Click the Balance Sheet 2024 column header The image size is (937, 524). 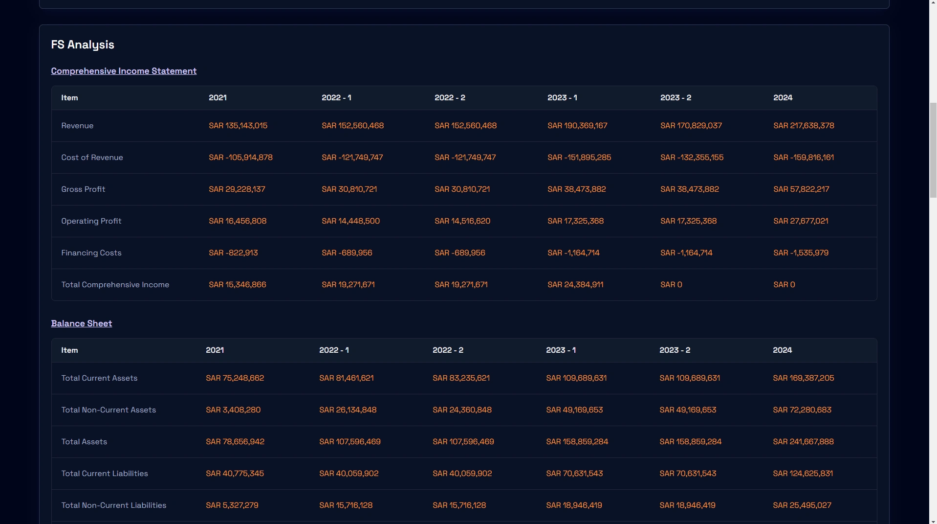(782, 350)
